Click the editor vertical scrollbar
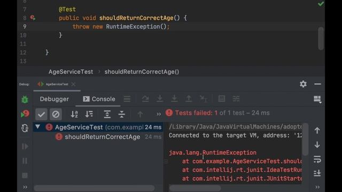Image resolution: width=342 pixels, height=192 pixels. [x=321, y=38]
